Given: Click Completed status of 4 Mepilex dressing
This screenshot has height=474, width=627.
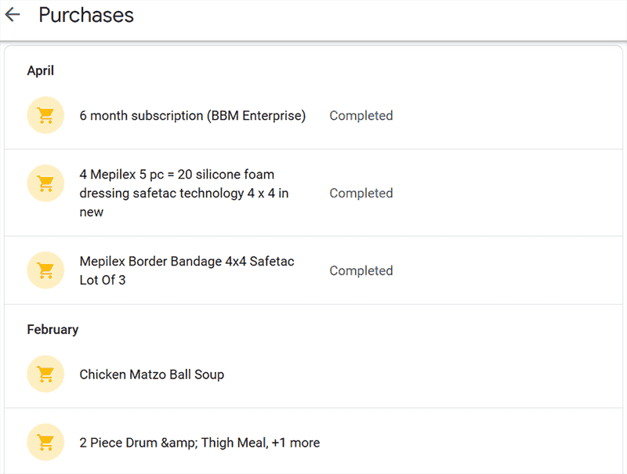Looking at the screenshot, I should click(x=361, y=194).
